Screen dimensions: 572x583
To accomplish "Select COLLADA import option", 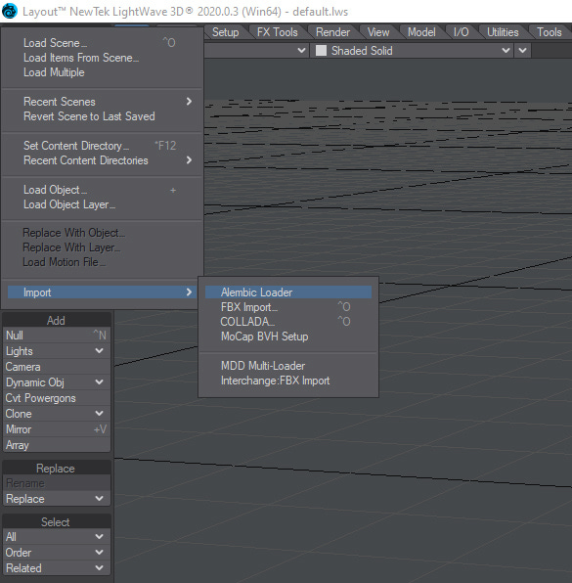I will (x=288, y=322).
